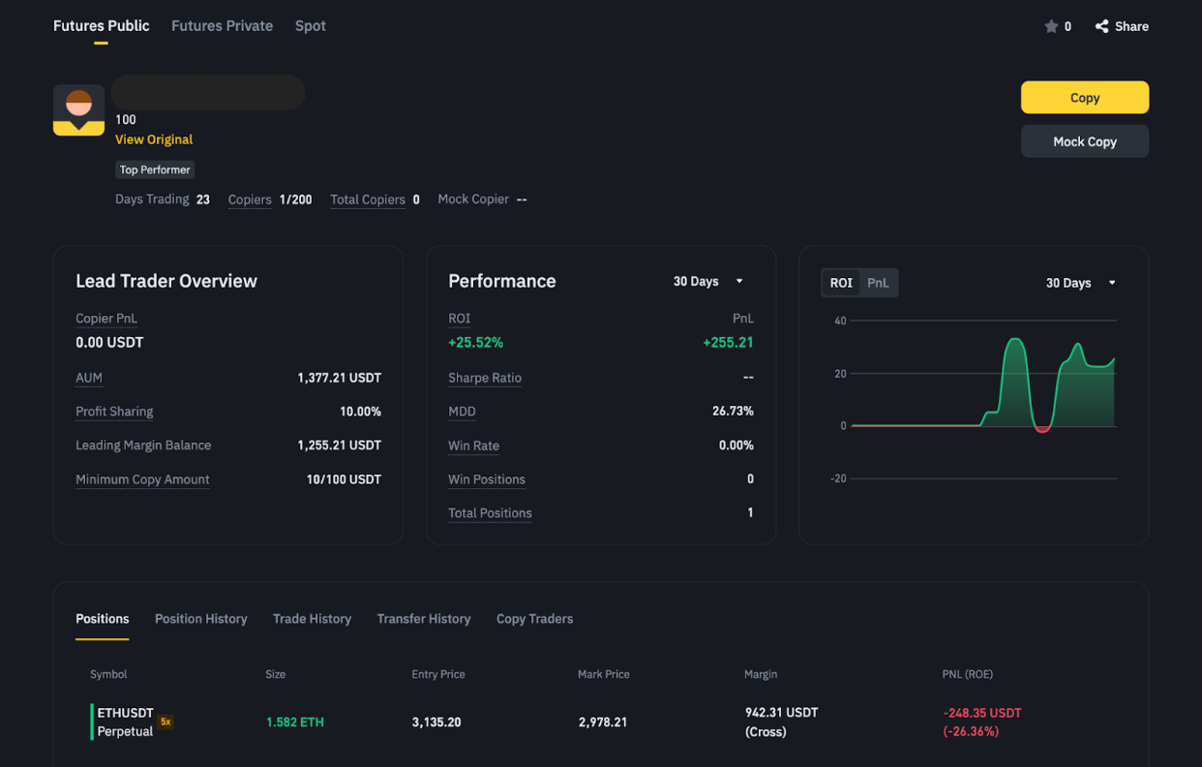Open Trade History tab
Image resolution: width=1202 pixels, height=767 pixels.
click(312, 619)
